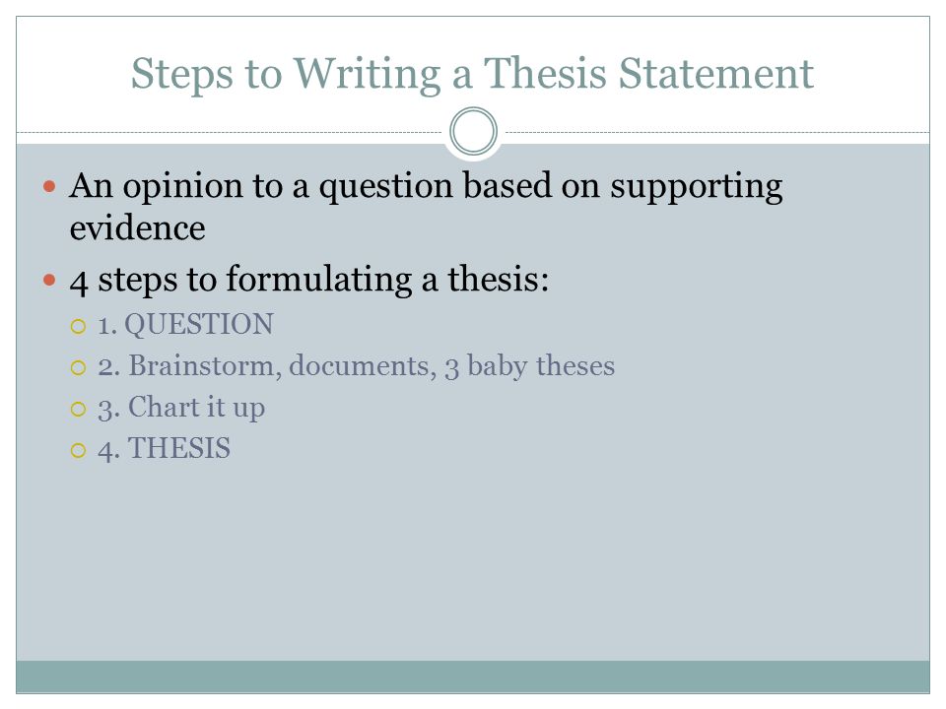Select the text '1. QUESTION'
946x709 pixels.
pyautogui.click(x=185, y=324)
